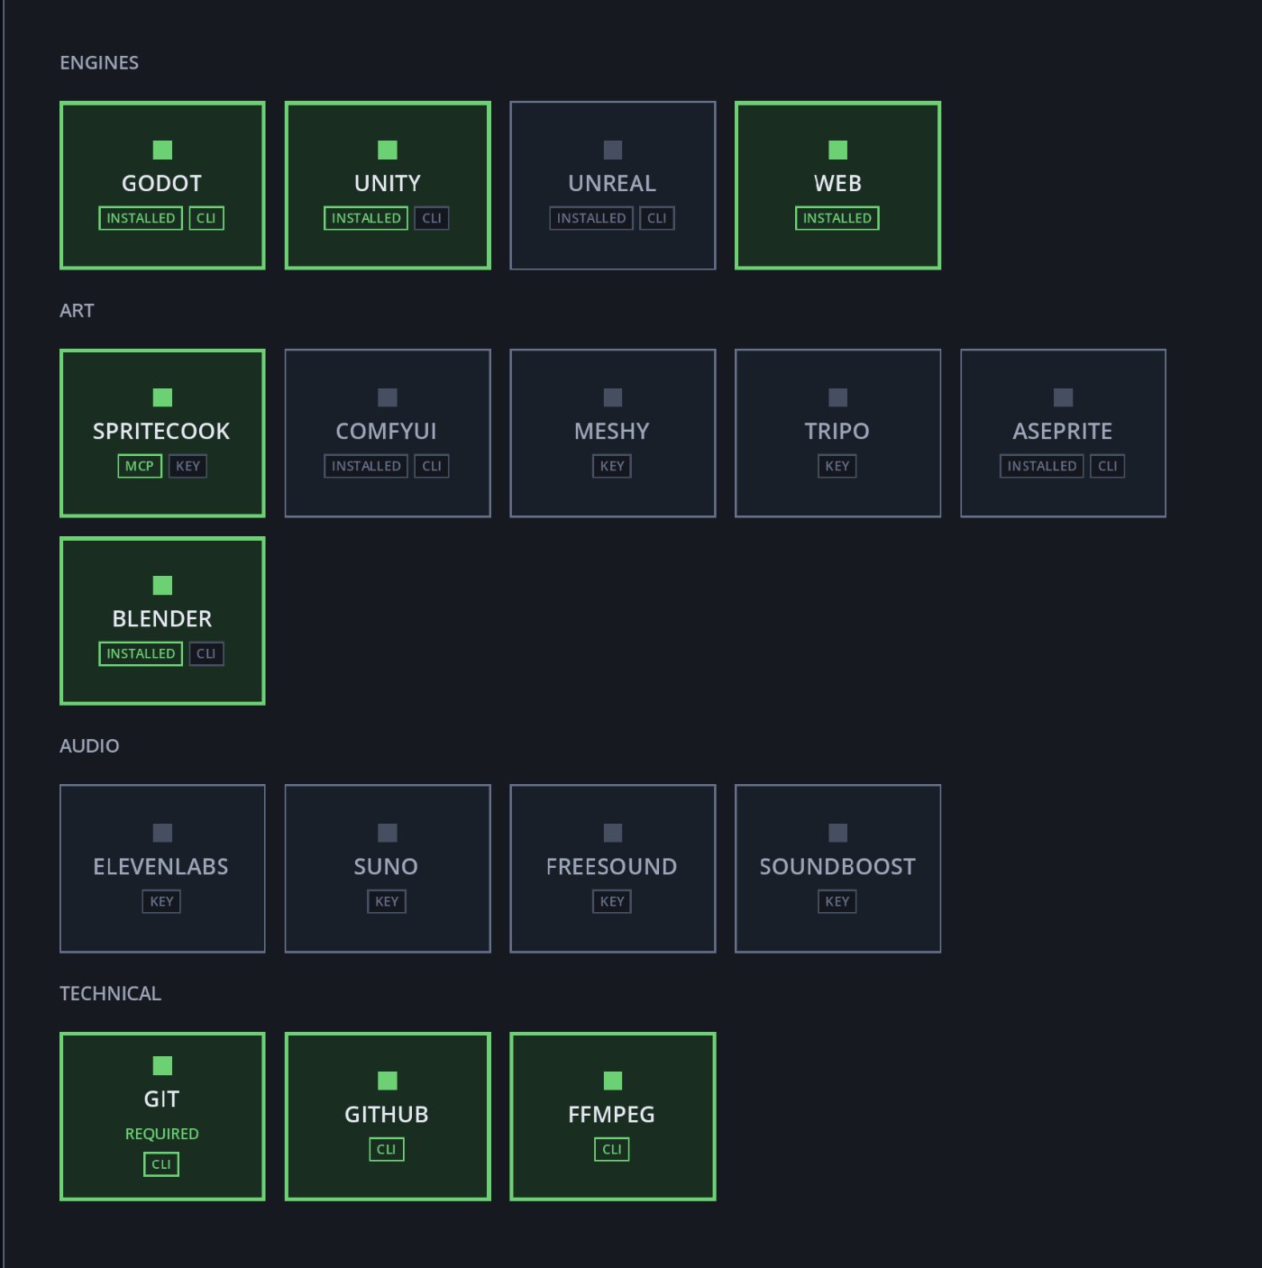Select the KEY badge on Meshy
Screen dimensions: 1262x1268
pos(612,466)
